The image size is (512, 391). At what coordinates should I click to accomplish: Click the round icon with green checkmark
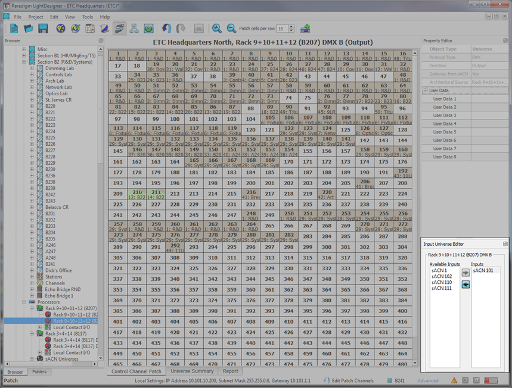(x=76, y=29)
